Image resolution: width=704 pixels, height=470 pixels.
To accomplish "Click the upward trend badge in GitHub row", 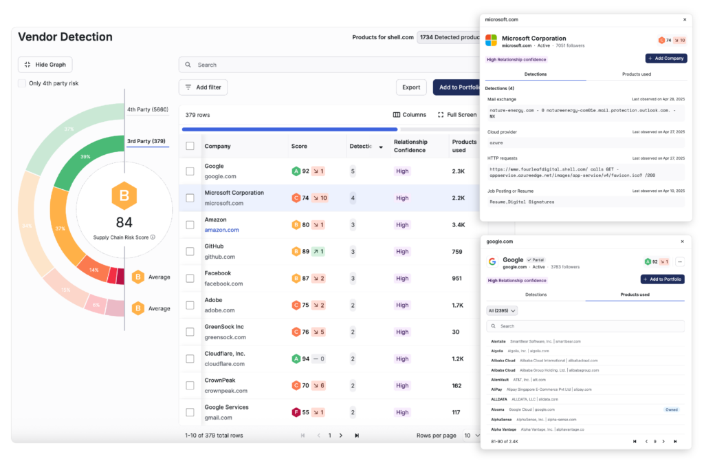I will tap(318, 252).
